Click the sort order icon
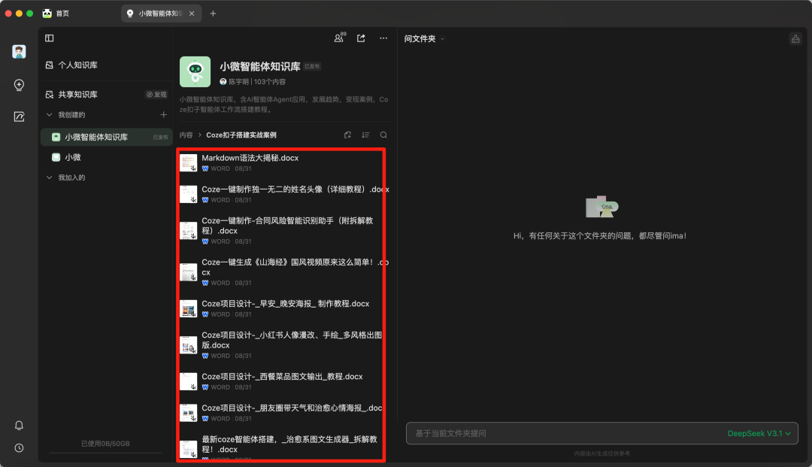Image resolution: width=812 pixels, height=467 pixels. tap(365, 135)
